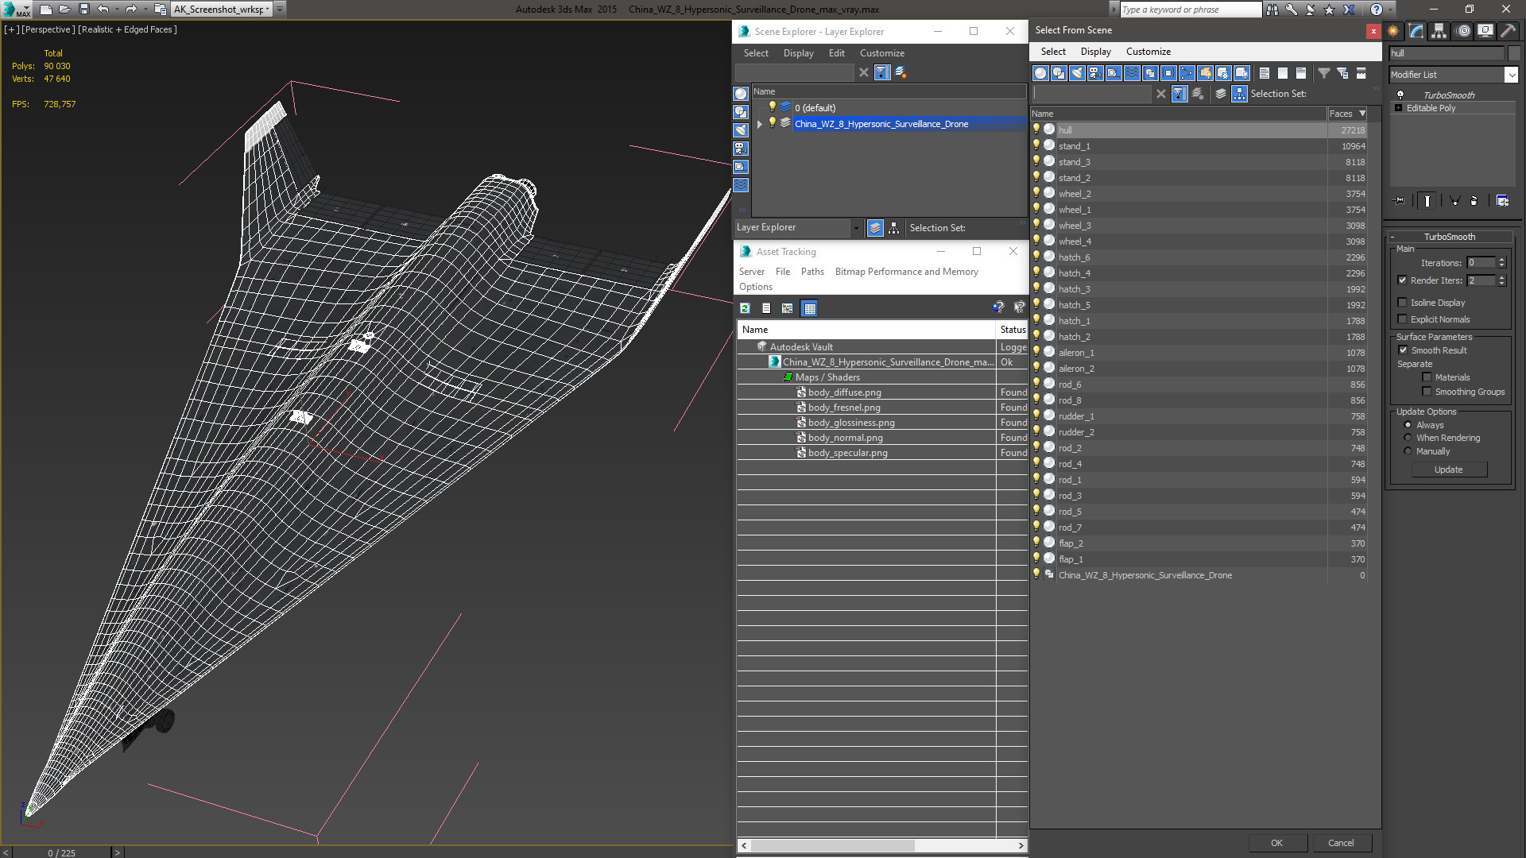Open Bitmap Performance and Memory menu

pyautogui.click(x=906, y=272)
